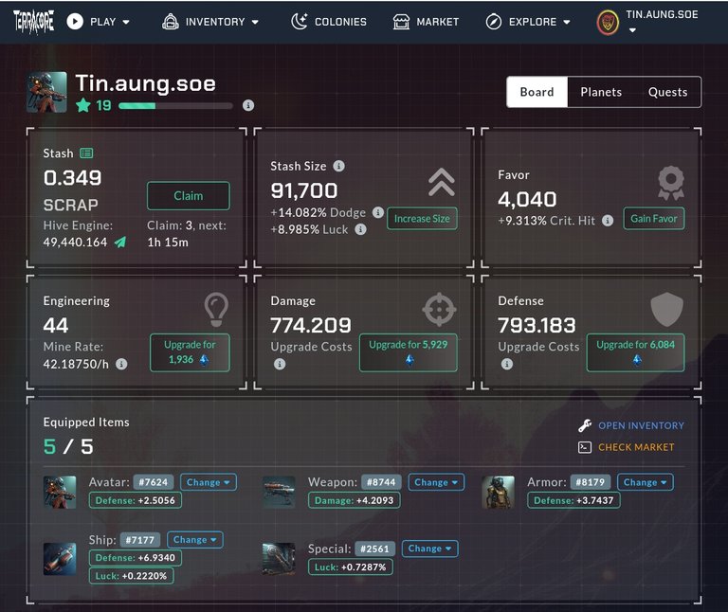Click the Increase Size button
The height and width of the screenshot is (612, 728).
(x=422, y=219)
